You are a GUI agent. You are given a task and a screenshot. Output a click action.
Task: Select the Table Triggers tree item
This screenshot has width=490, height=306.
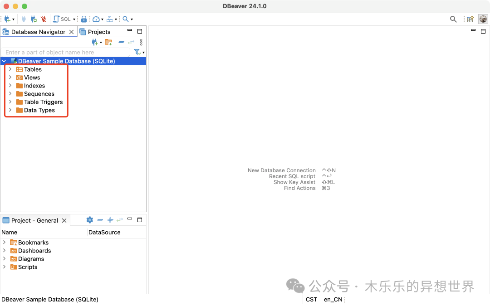tap(44, 102)
